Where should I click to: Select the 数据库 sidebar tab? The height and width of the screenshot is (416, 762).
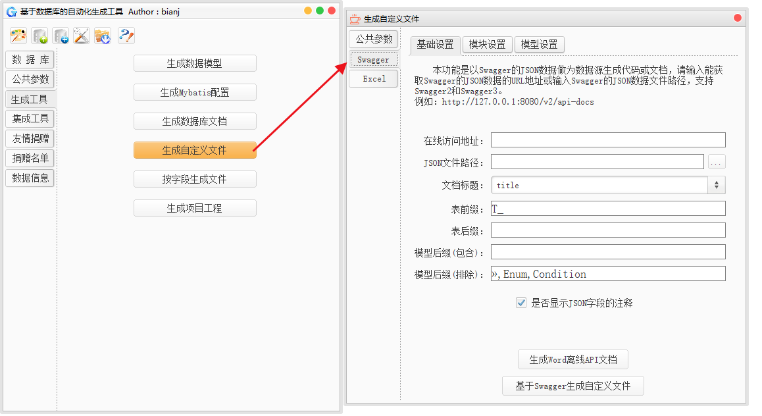[30, 60]
